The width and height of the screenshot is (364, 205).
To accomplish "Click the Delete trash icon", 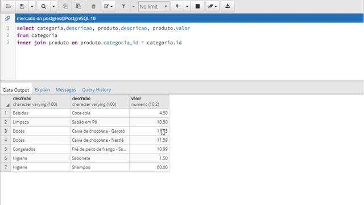I will click(x=93, y=6).
